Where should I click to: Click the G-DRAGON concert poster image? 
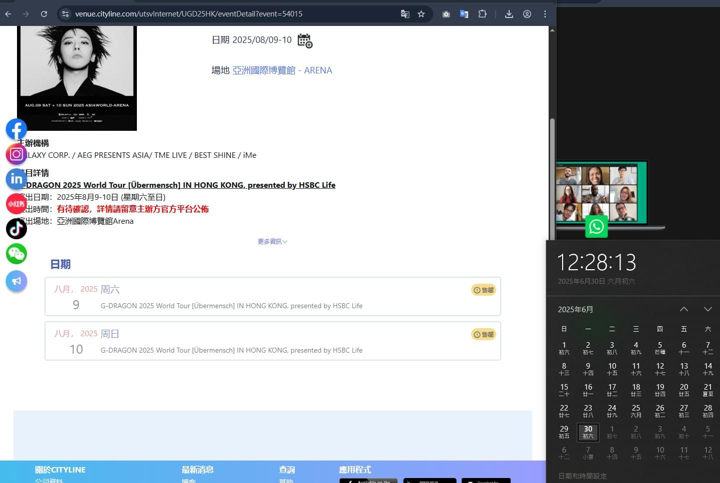point(77,78)
